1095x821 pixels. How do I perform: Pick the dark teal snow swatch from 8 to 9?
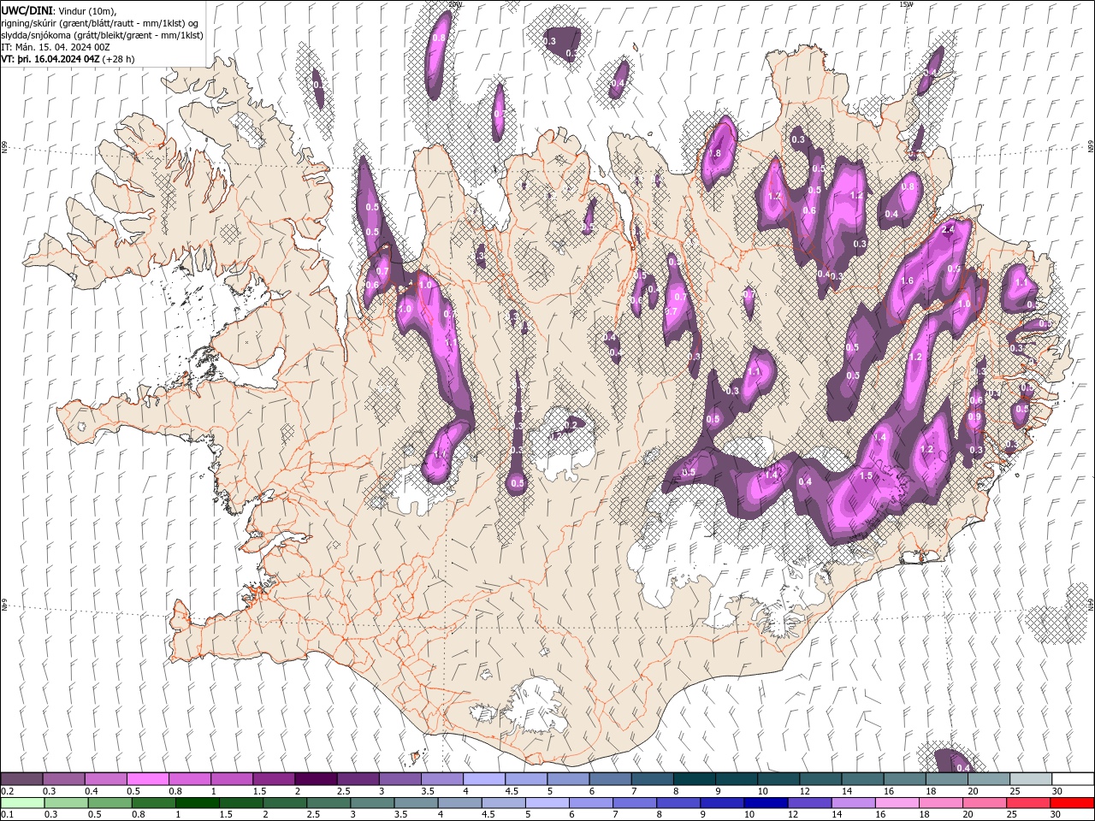tap(695, 779)
